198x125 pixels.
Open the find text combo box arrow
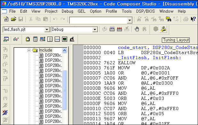[130, 20]
